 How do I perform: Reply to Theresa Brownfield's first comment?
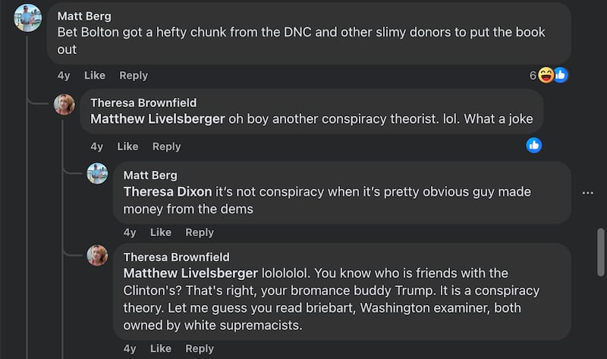coord(166,146)
